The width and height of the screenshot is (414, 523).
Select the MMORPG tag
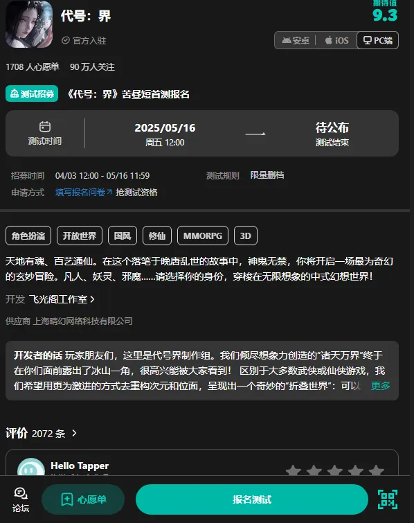tap(203, 236)
